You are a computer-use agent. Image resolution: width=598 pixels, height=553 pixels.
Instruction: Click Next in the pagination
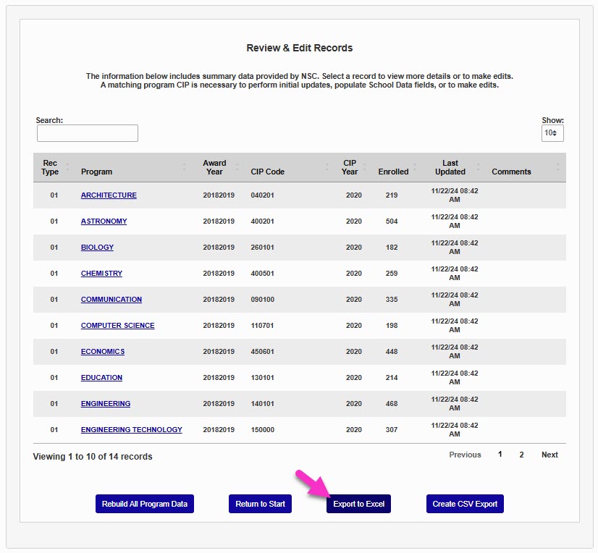(x=549, y=455)
